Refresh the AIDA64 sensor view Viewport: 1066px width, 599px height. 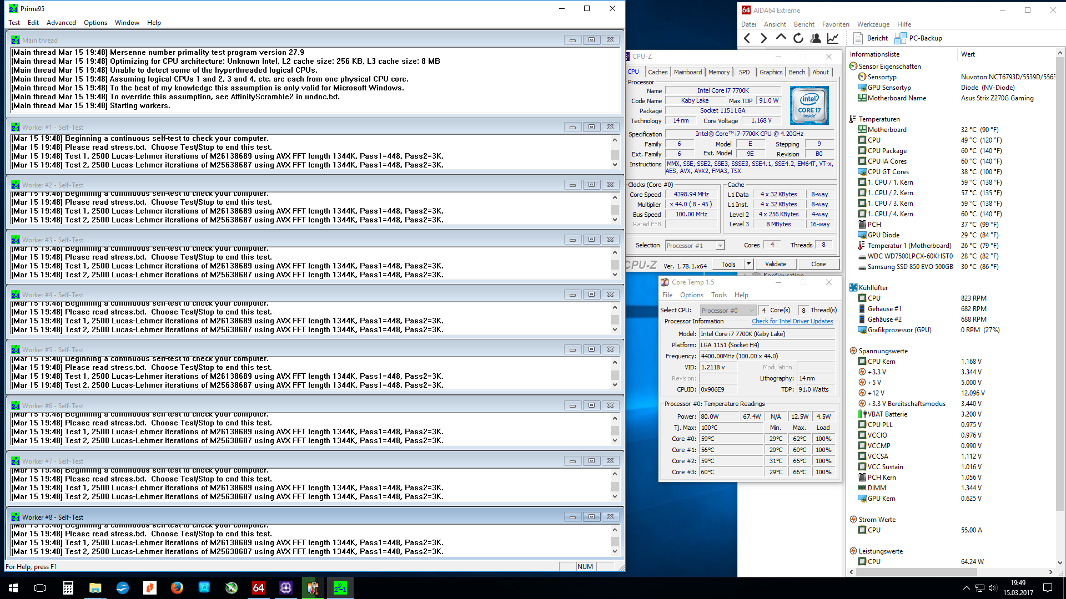[x=798, y=38]
